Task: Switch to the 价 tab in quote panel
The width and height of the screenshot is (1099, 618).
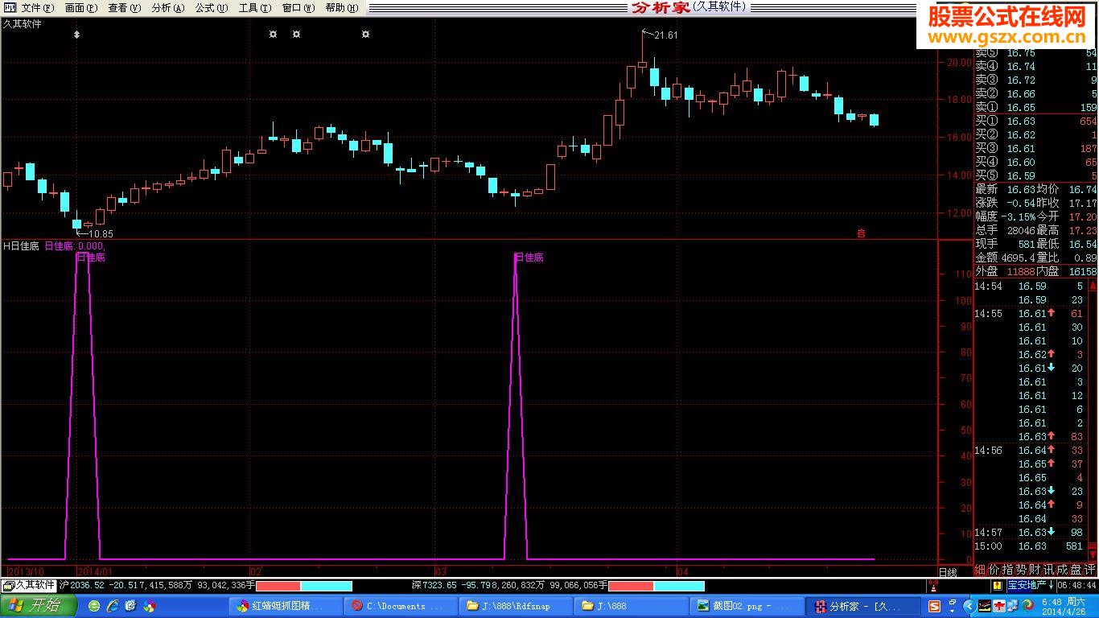Action: click(x=994, y=570)
